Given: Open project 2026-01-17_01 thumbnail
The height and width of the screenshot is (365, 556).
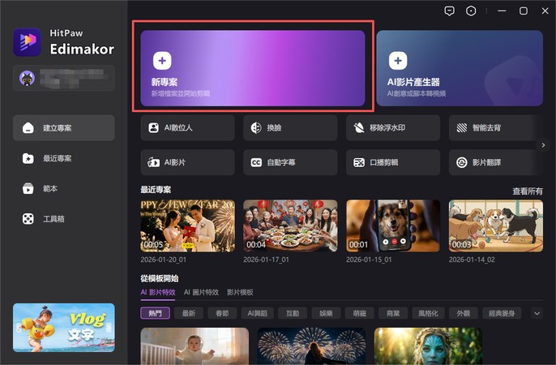Looking at the screenshot, I should (x=290, y=225).
